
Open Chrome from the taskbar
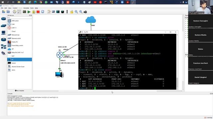[x=41, y=2]
